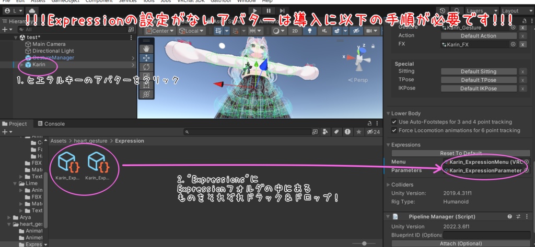Screen dimensions: 535x247
Task: Expand the Arya folder in Project tree
Action: click(9, 217)
